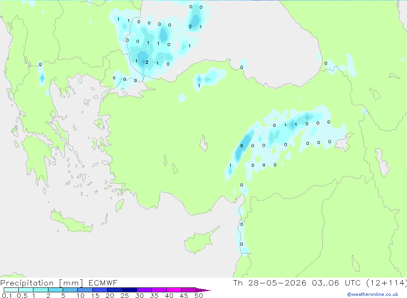Click the '50' legend scale label
This screenshot has width=407, height=298.
point(199,296)
